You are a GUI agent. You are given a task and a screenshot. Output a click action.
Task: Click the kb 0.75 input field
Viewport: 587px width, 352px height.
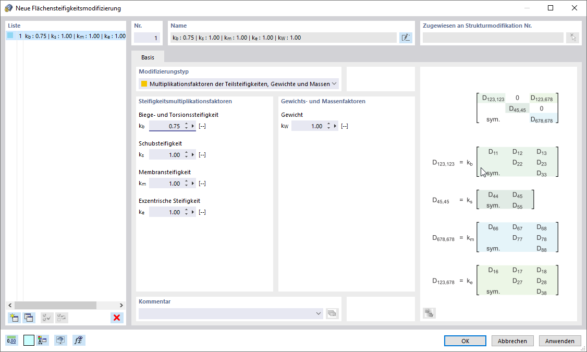(166, 126)
